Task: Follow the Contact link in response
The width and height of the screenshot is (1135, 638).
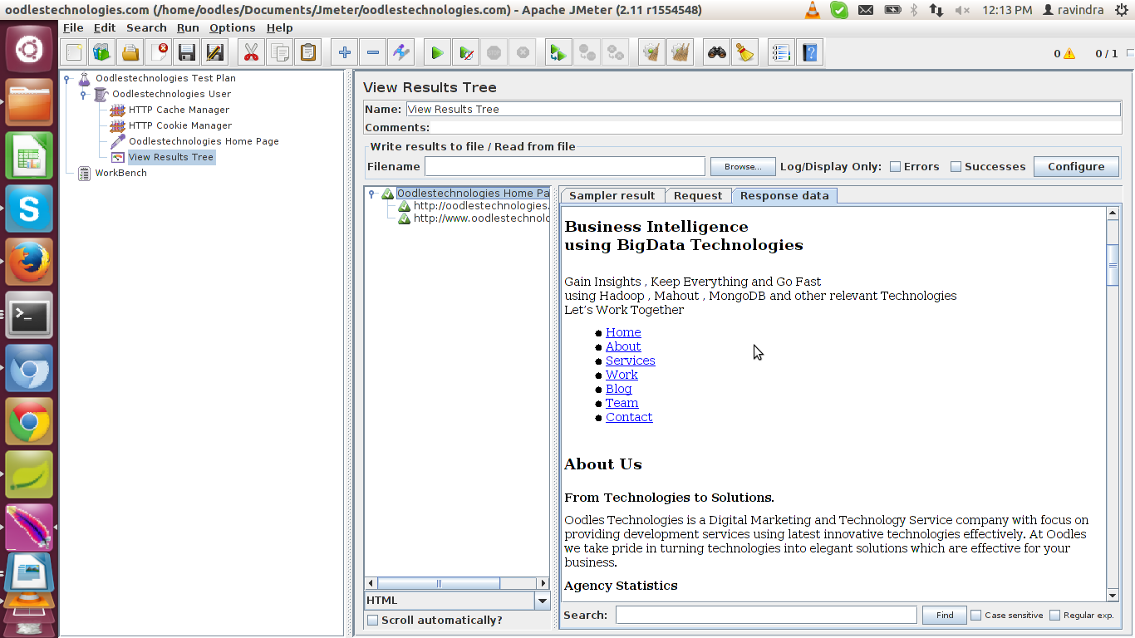Action: 629,417
